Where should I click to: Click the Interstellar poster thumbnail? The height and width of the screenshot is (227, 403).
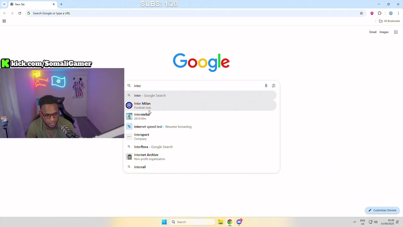[x=129, y=116]
